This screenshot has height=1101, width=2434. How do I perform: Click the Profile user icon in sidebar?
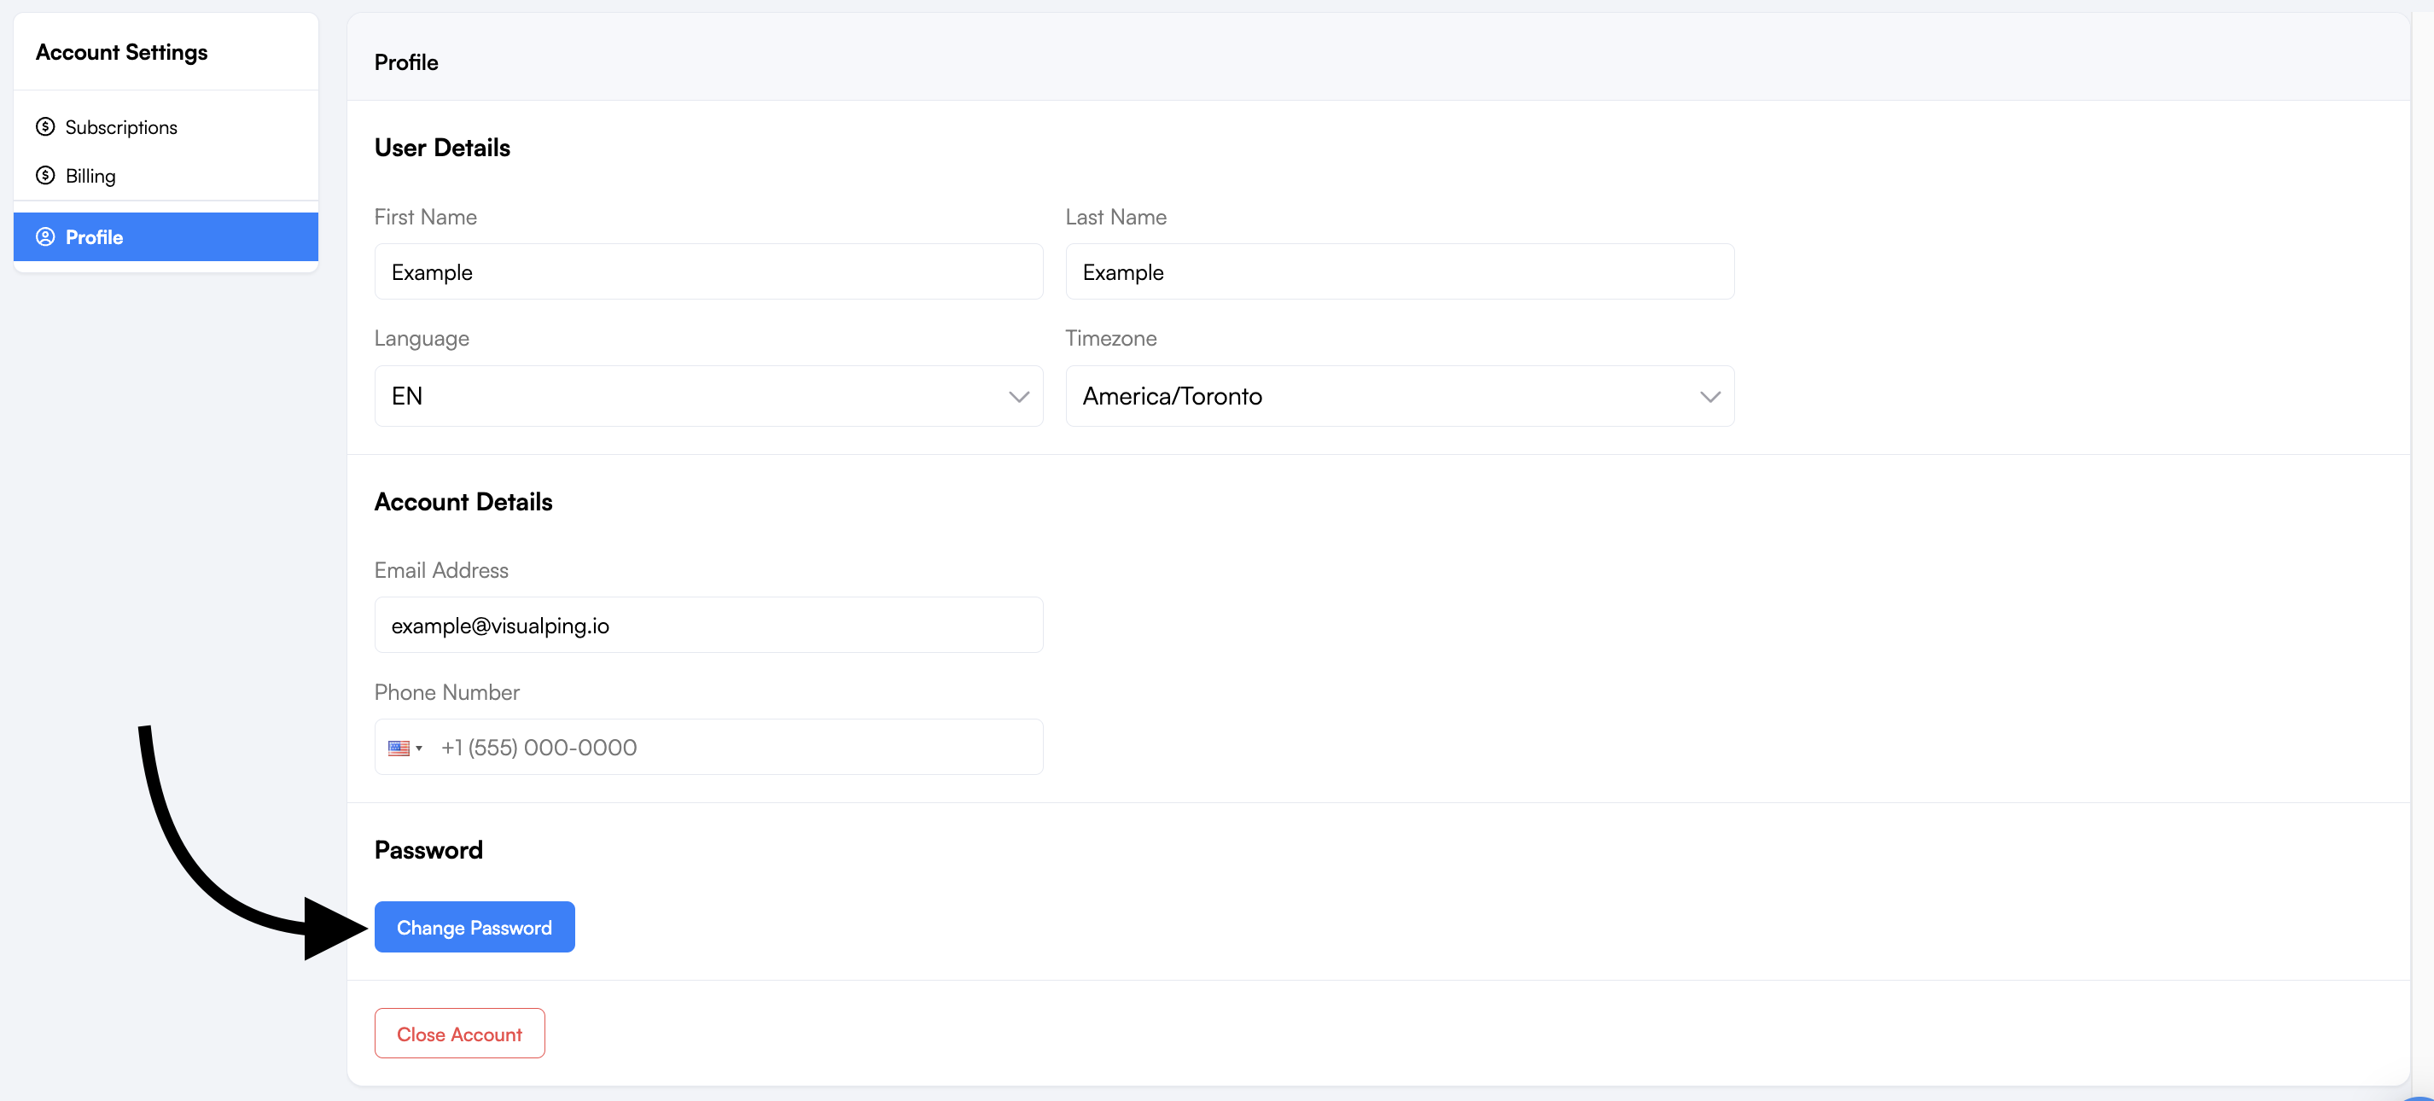click(45, 237)
